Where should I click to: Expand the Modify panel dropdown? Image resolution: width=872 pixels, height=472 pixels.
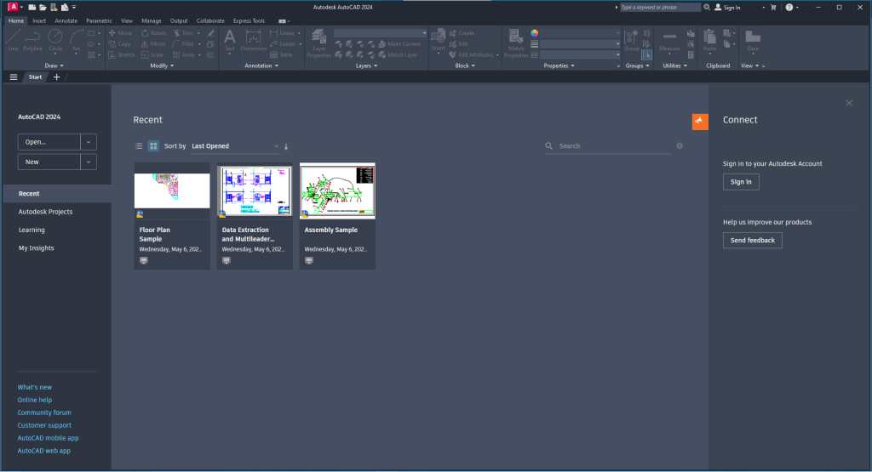162,65
